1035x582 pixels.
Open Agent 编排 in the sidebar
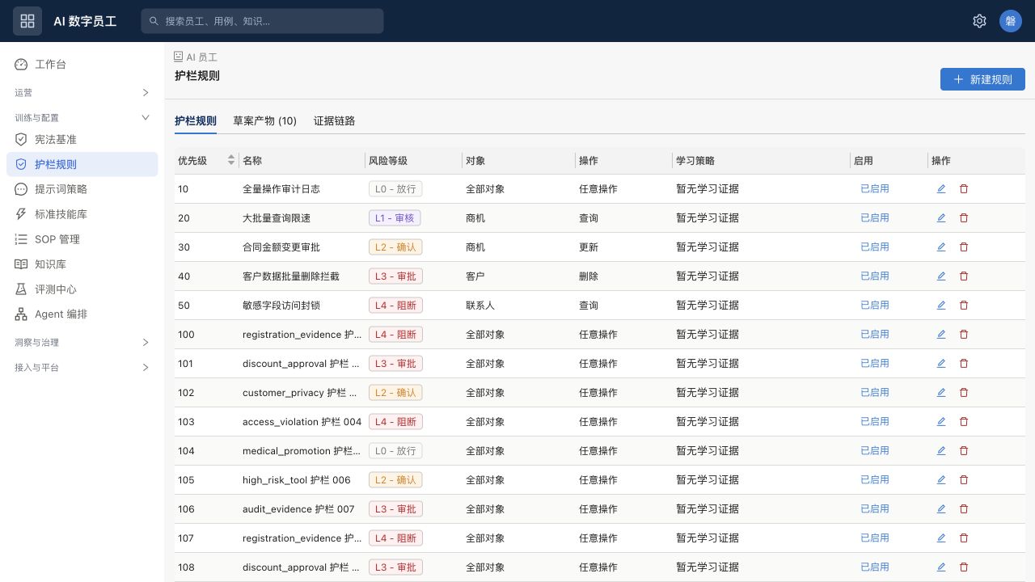tap(82, 314)
